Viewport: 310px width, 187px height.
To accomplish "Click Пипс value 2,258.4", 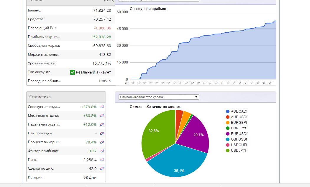I will coord(90,160).
